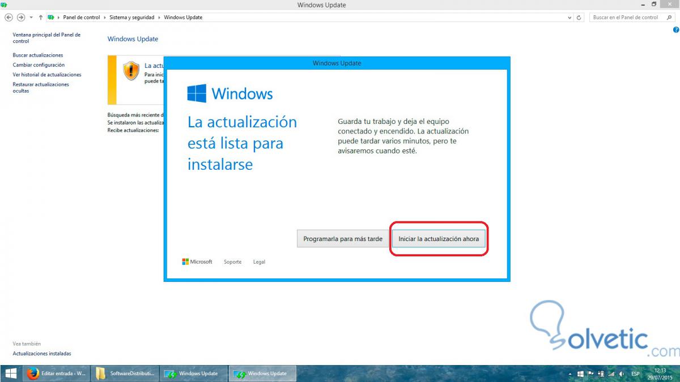
Task: Click the blue Help question mark icon
Action: (676, 29)
